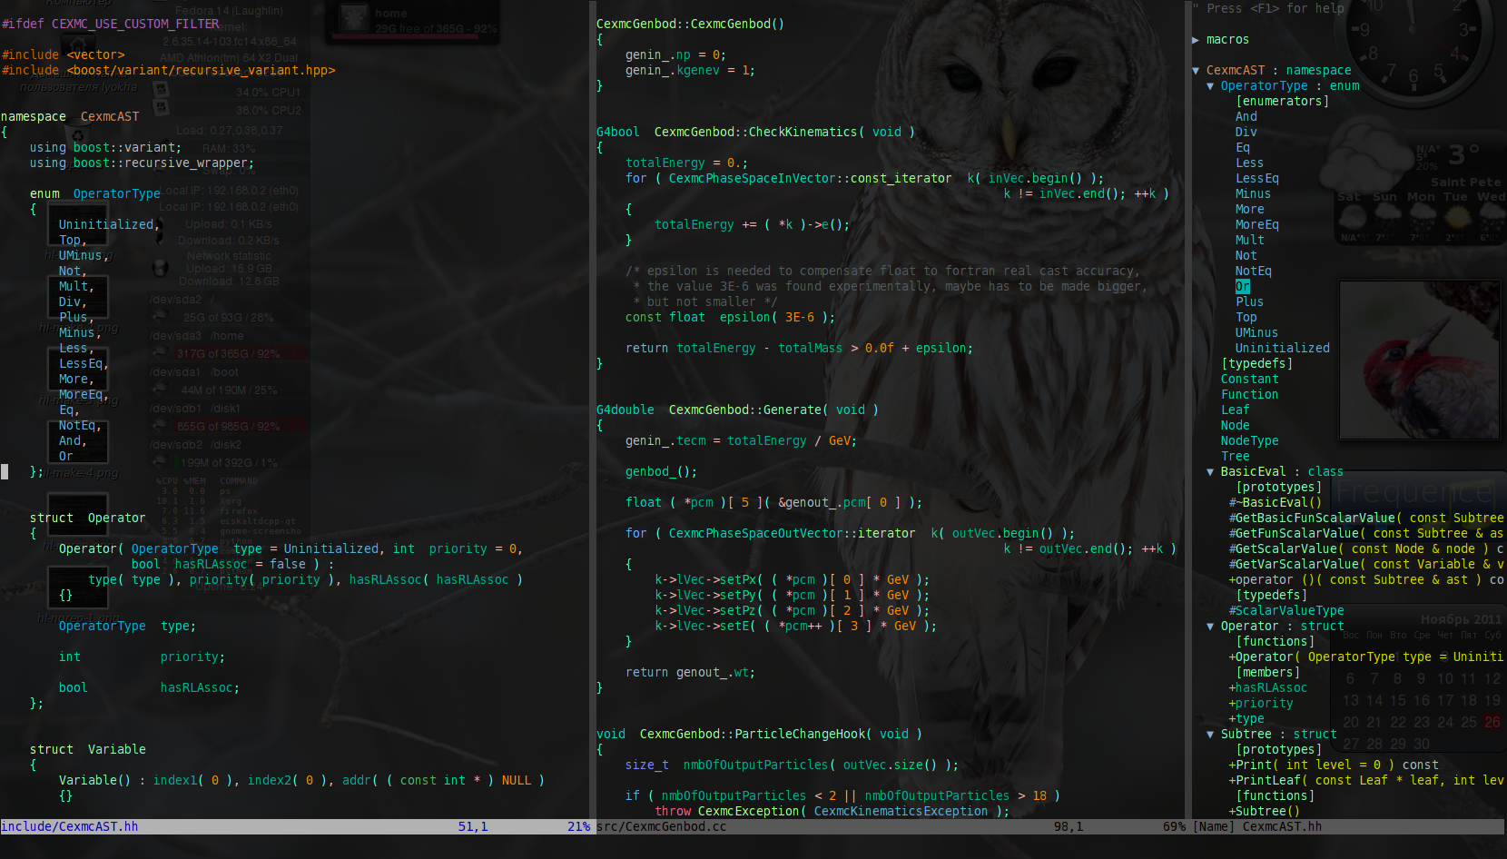The image size is (1507, 859).
Task: Jump to the Div enumerator tag
Action: [1246, 132]
